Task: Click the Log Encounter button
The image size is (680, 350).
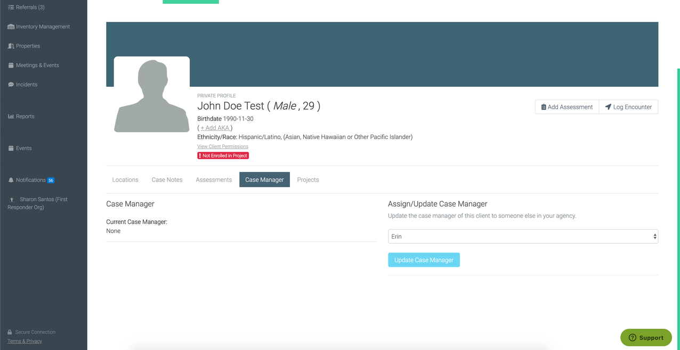Action: (628, 107)
